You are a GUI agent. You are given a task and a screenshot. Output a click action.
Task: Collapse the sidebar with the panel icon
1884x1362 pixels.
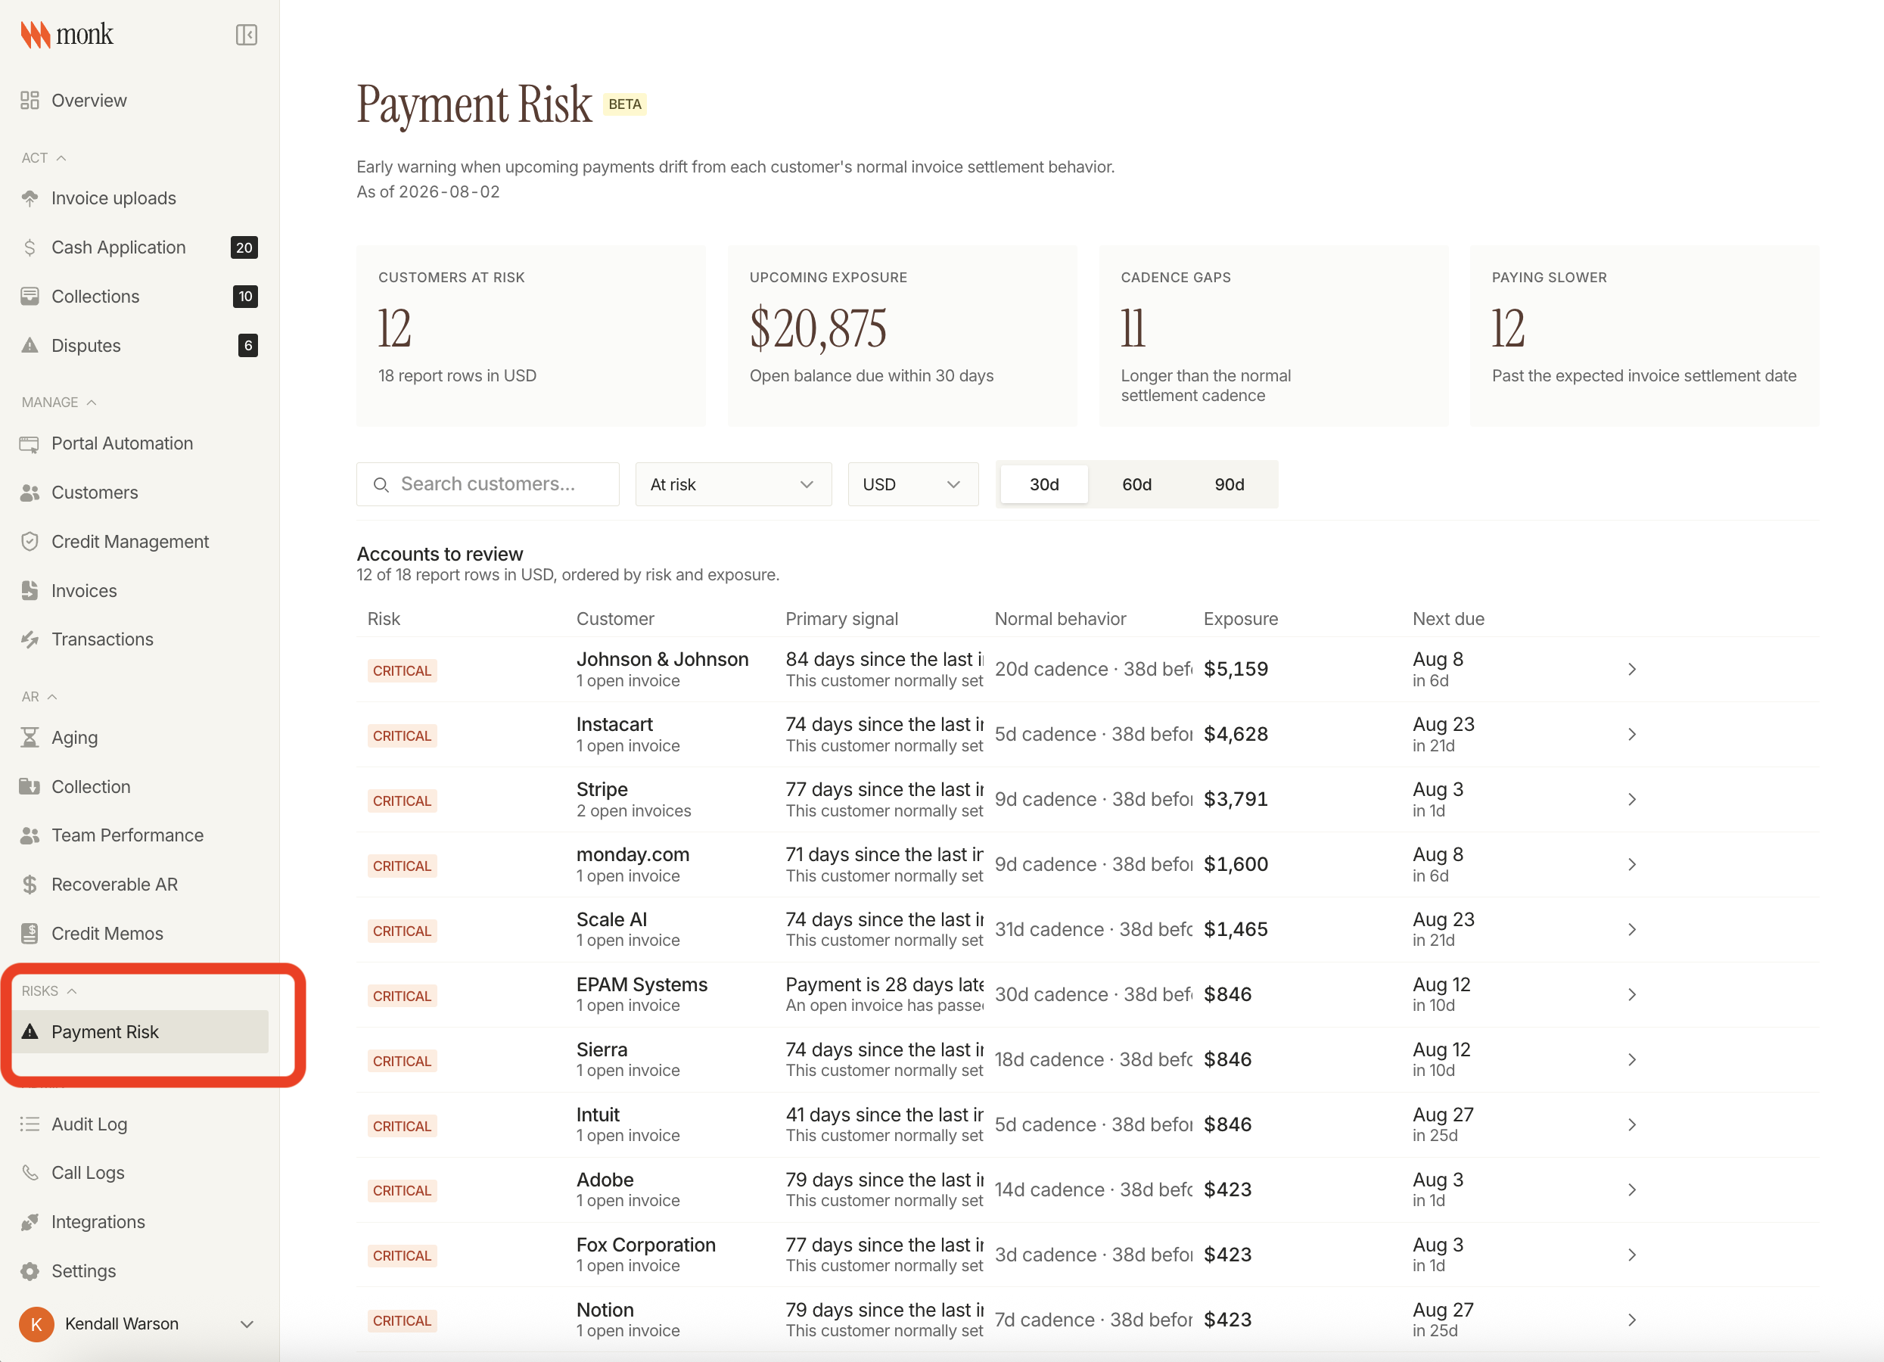[246, 35]
